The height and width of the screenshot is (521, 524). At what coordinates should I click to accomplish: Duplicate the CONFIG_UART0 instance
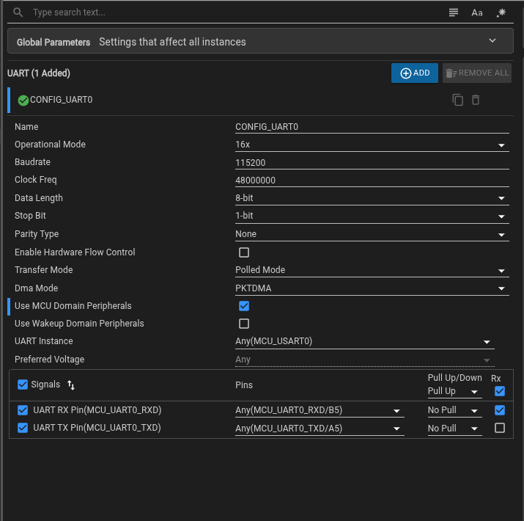point(457,100)
